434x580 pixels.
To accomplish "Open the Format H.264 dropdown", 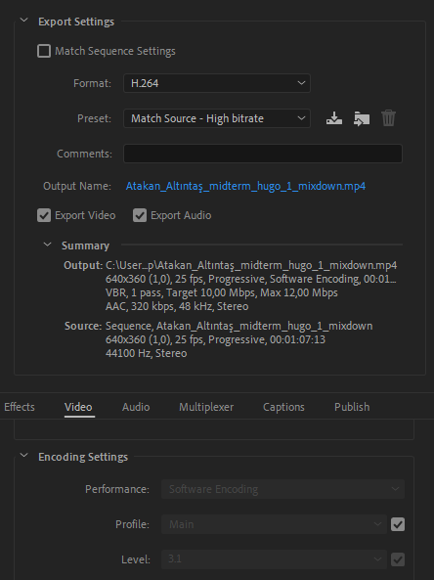I will click(x=217, y=83).
